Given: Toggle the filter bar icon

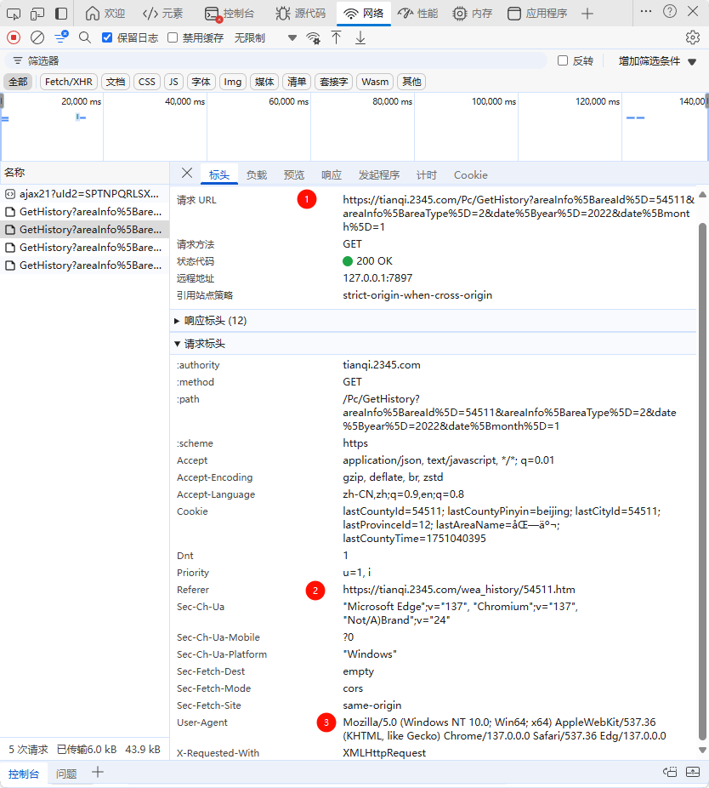Looking at the screenshot, I should click(x=61, y=37).
